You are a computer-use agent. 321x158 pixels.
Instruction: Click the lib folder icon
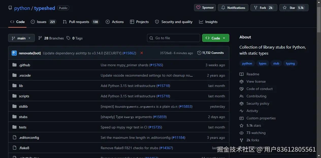coord(14,86)
